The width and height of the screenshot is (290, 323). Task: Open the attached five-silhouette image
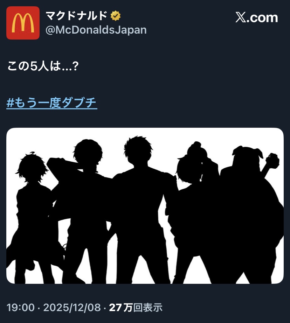(145, 205)
